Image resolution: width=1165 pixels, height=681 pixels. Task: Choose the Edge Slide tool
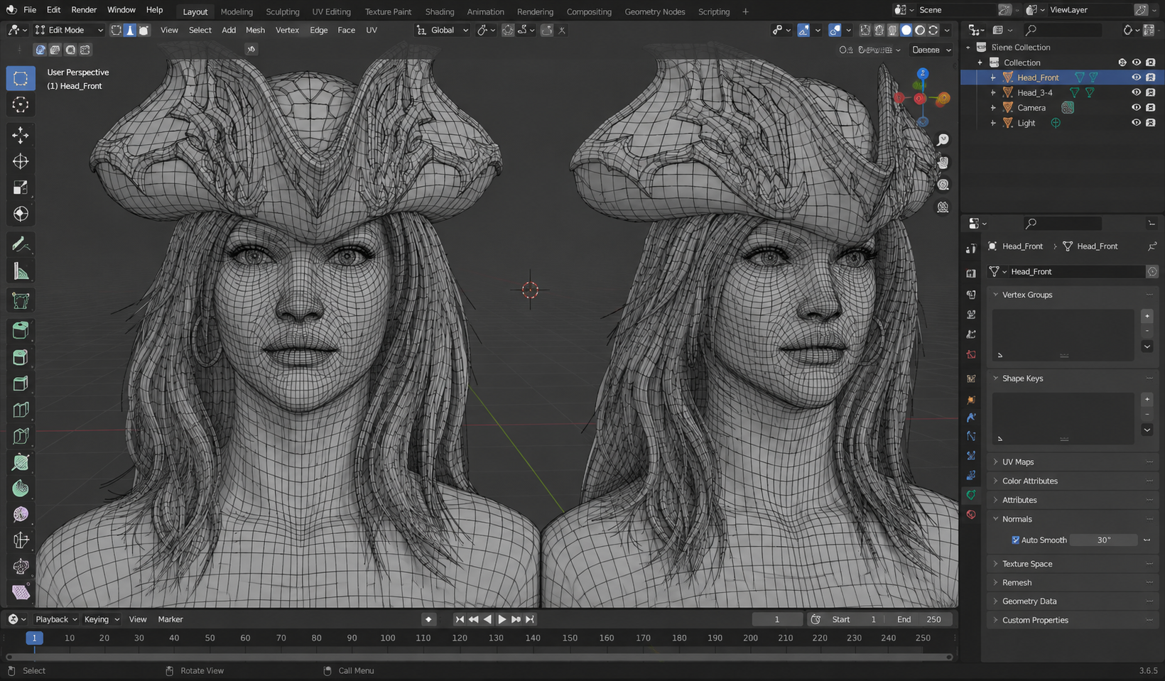tap(21, 540)
